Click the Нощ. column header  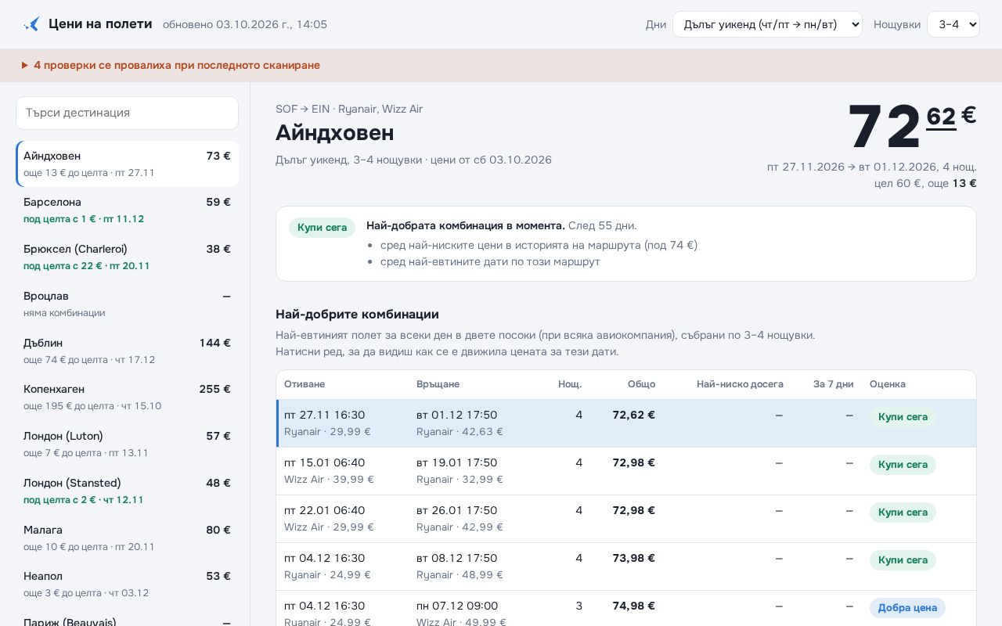coord(570,384)
